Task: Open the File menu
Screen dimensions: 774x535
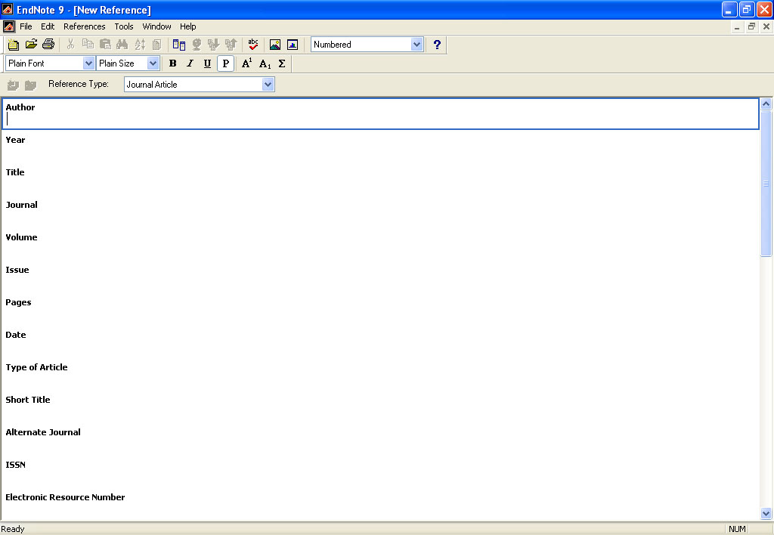Action: pos(26,26)
